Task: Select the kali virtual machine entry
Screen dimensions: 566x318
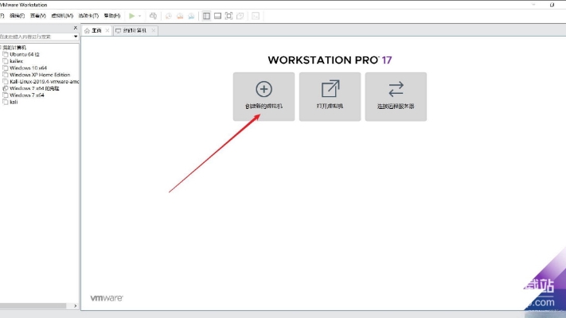Action: 14,103
